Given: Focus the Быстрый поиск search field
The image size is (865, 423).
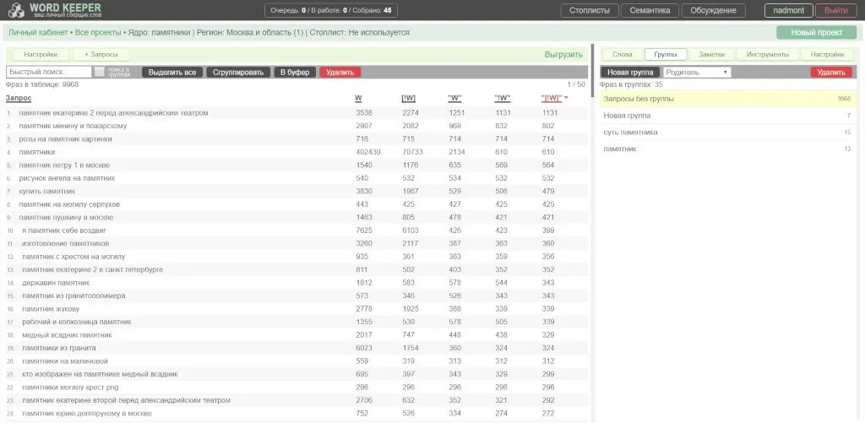Looking at the screenshot, I should [x=48, y=73].
